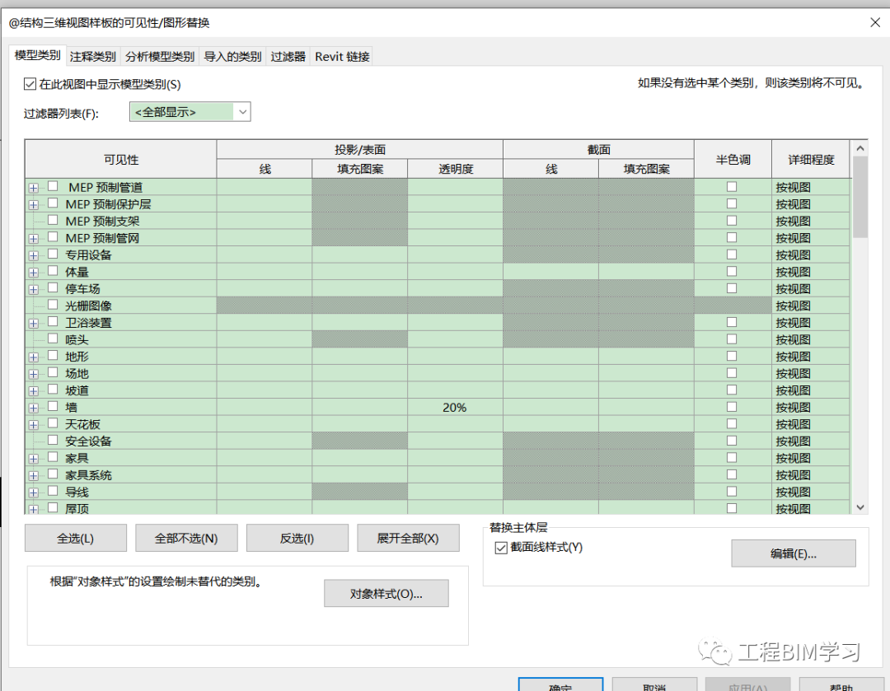Expand the 卫浴装置 category

click(34, 324)
